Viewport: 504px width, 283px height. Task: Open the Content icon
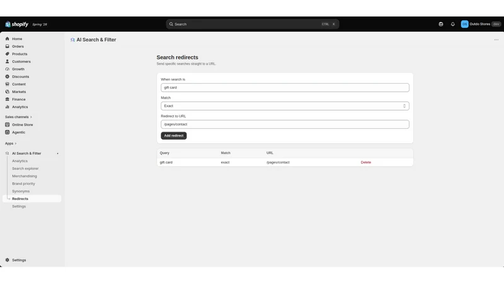click(x=8, y=84)
